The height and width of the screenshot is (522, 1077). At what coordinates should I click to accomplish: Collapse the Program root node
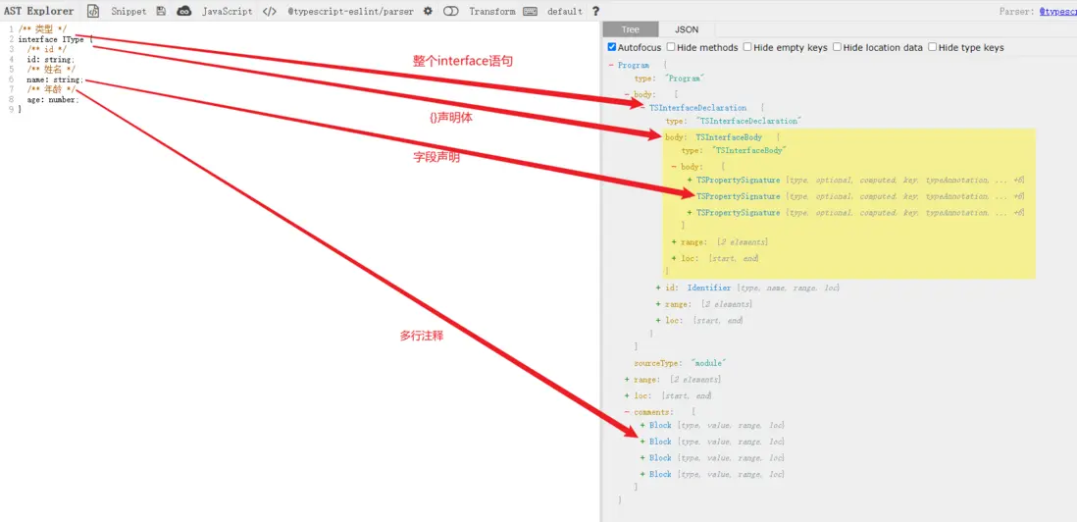click(x=611, y=65)
